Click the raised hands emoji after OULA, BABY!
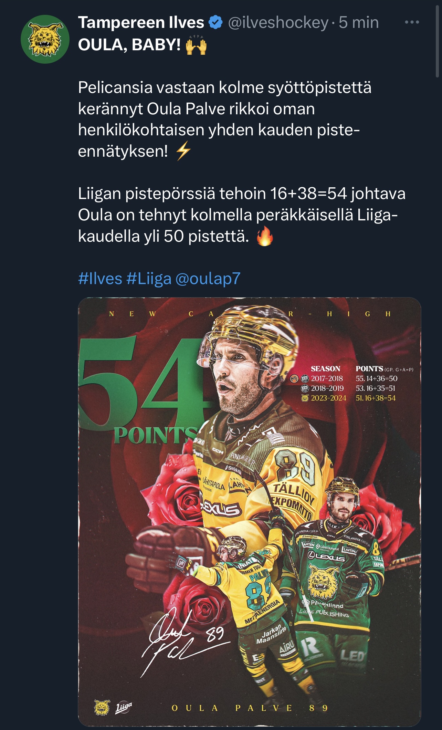This screenshot has width=442, height=730. pyautogui.click(x=196, y=45)
